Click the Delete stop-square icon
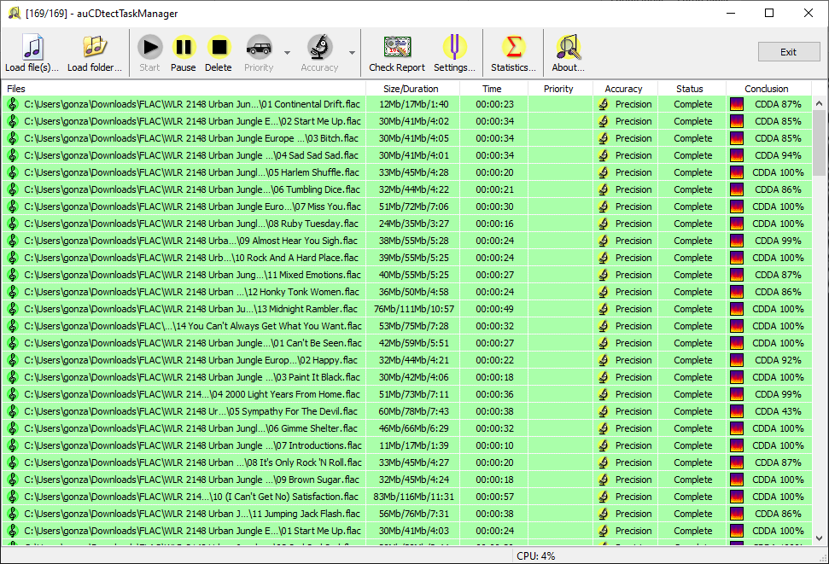Viewport: 829px width, 564px height. (x=219, y=47)
